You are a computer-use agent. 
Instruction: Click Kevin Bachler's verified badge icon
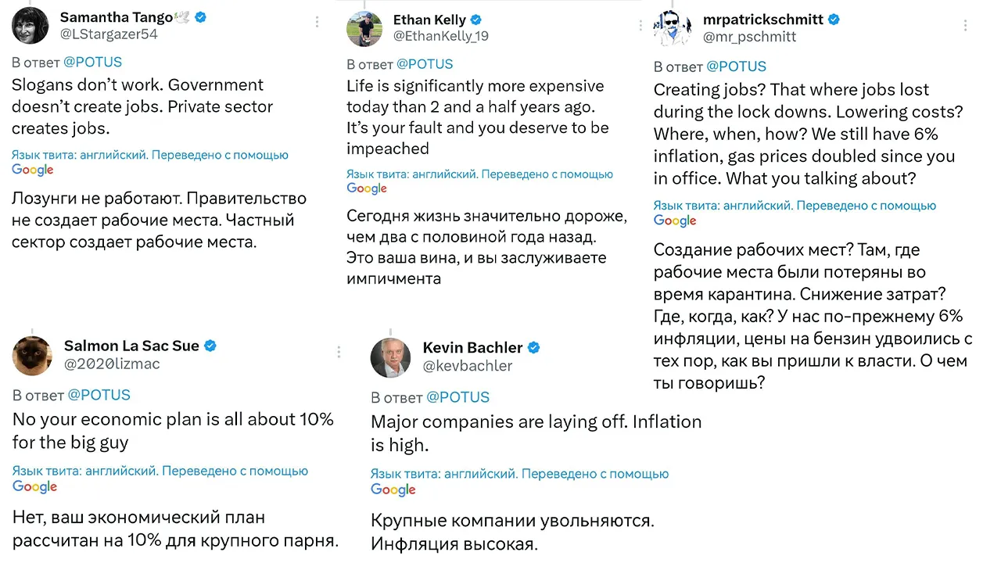(534, 347)
